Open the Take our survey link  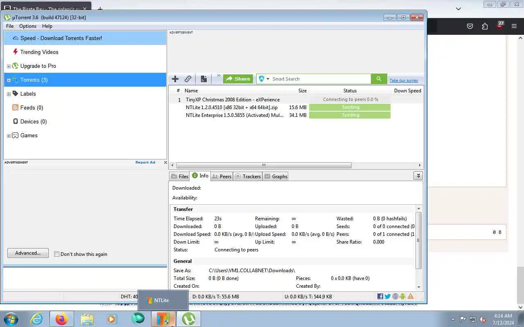pos(404,81)
